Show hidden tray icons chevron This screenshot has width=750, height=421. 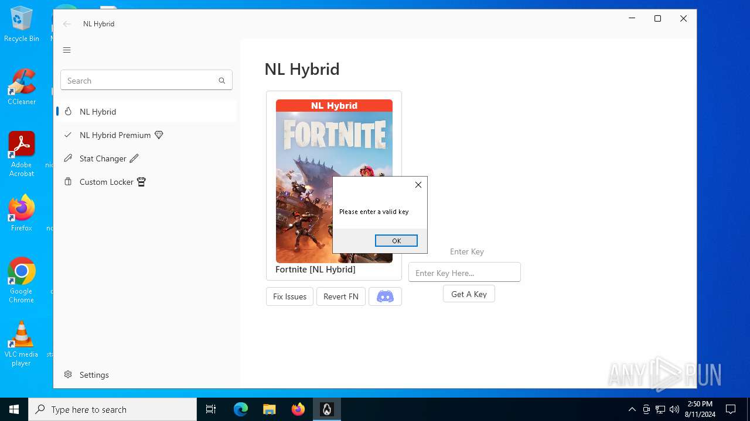pyautogui.click(x=632, y=409)
